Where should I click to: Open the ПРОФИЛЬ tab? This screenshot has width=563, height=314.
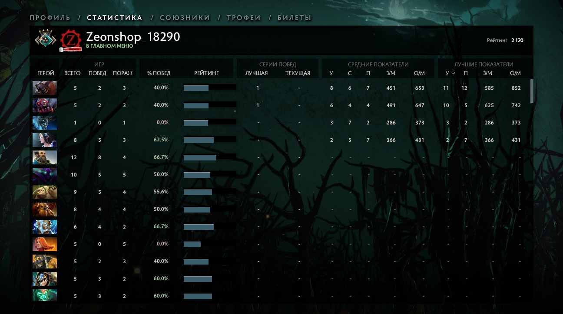50,18
